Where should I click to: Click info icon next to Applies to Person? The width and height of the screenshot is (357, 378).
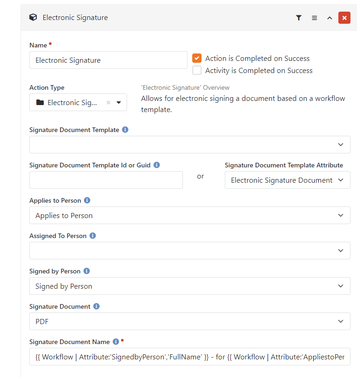tap(87, 200)
